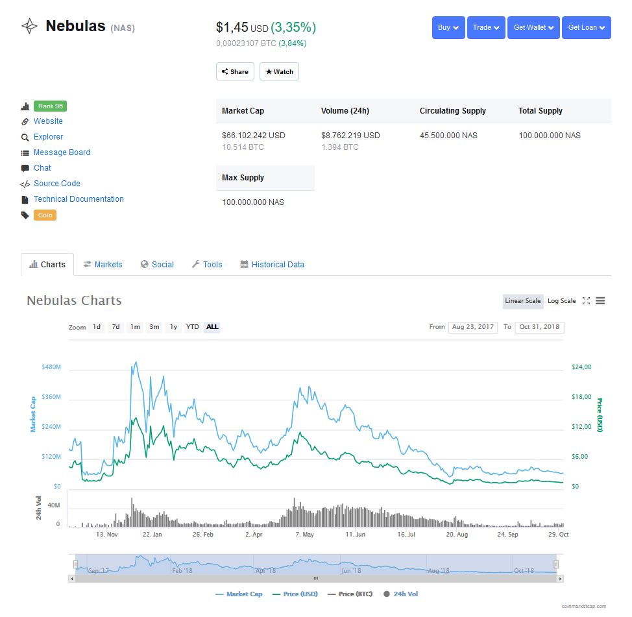Screen dimensions: 632x617
Task: Click the calendar icon on Historical Data tab
Action: coord(244,264)
